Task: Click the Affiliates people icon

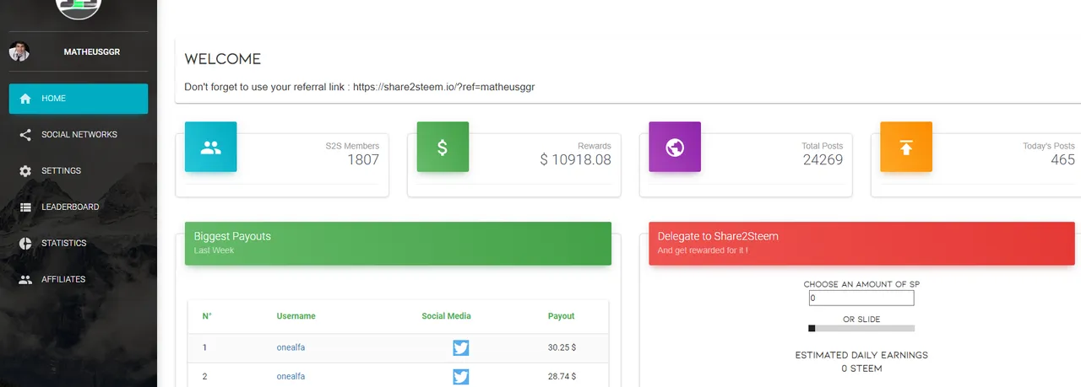Action: [25, 279]
